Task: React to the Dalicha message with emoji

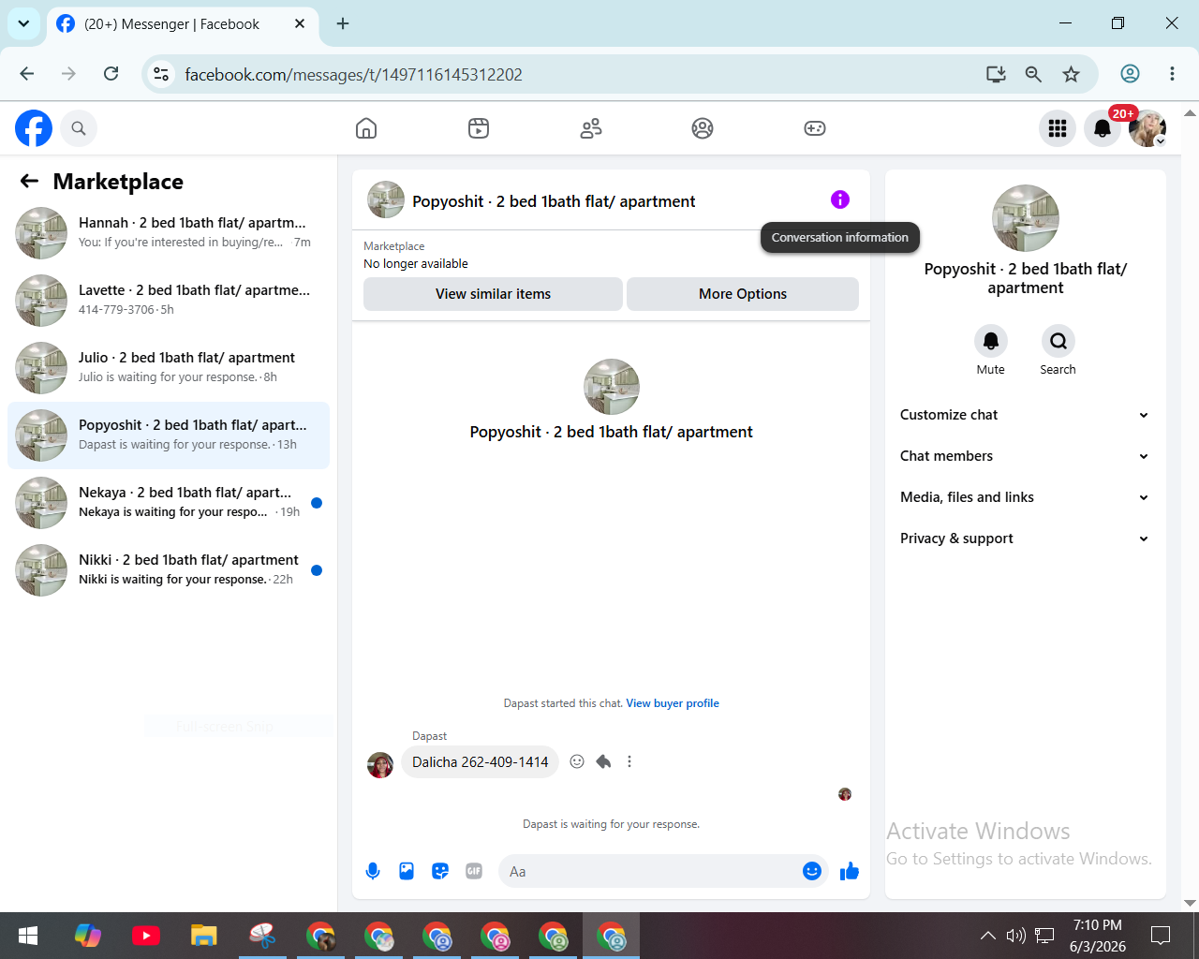Action: (577, 761)
